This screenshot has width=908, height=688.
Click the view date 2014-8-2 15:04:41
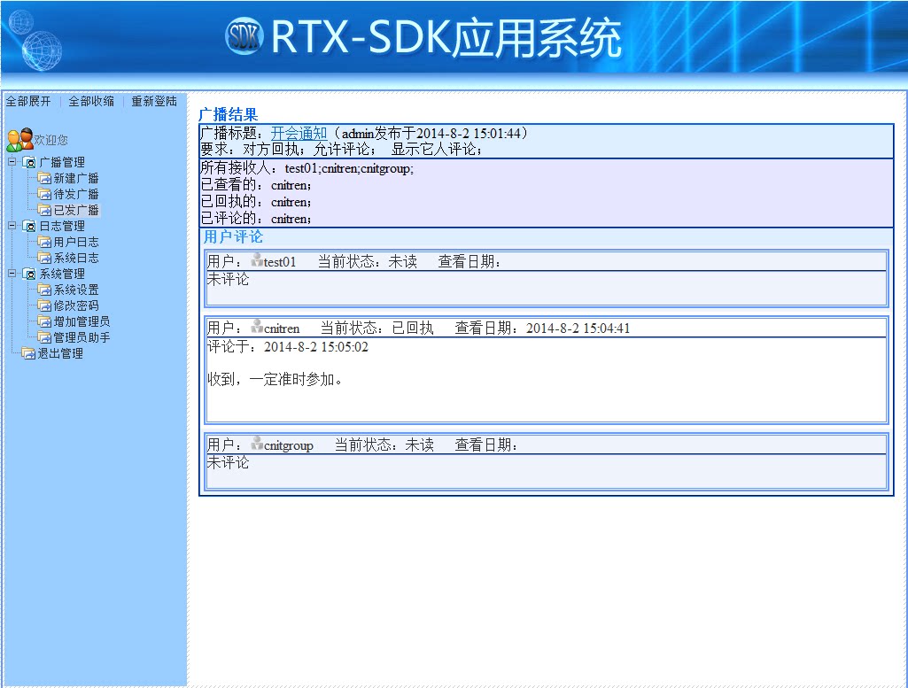pos(578,329)
